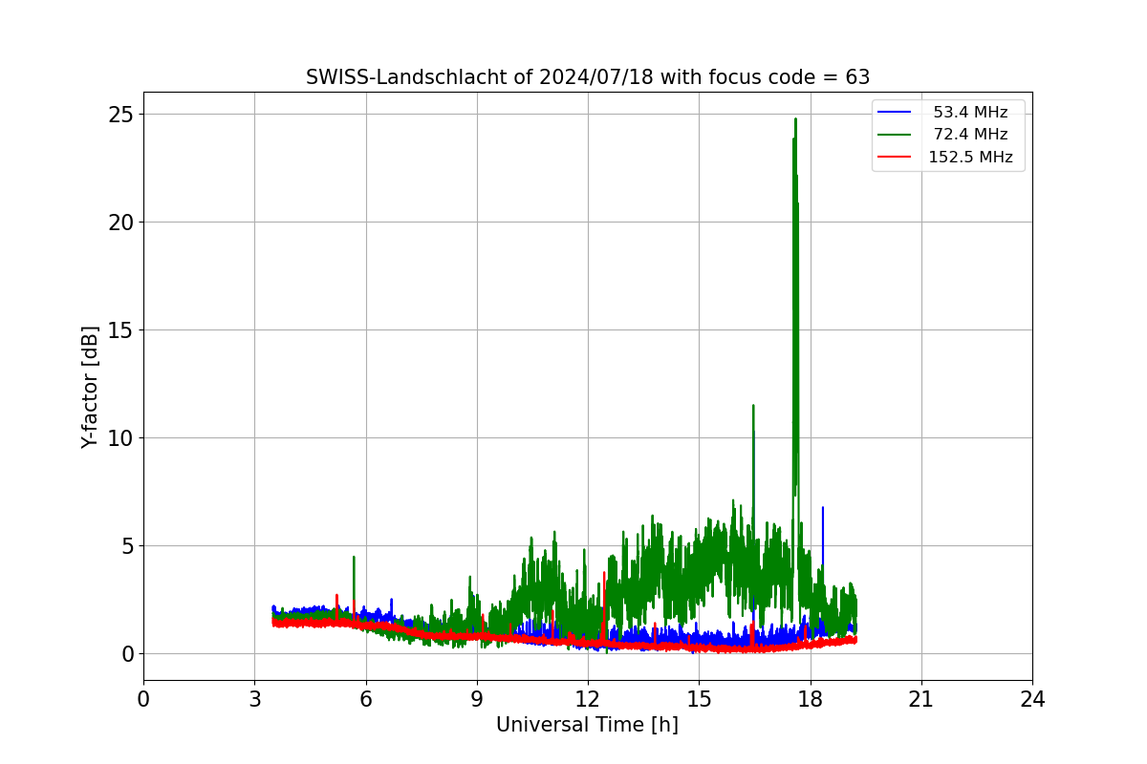This screenshot has width=1147, height=764.
Task: Click the x-axis tick label '12'
Action: (588, 699)
